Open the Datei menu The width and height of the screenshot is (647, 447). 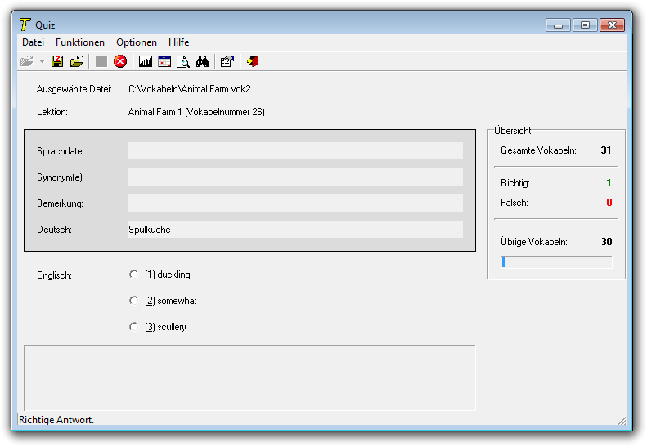(x=33, y=42)
